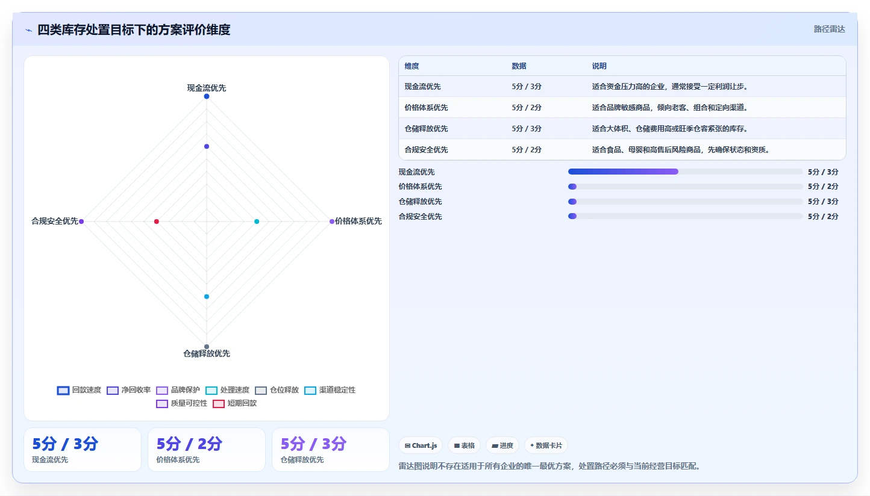Click the 合规安全优先 progress bar

pyautogui.click(x=686, y=216)
